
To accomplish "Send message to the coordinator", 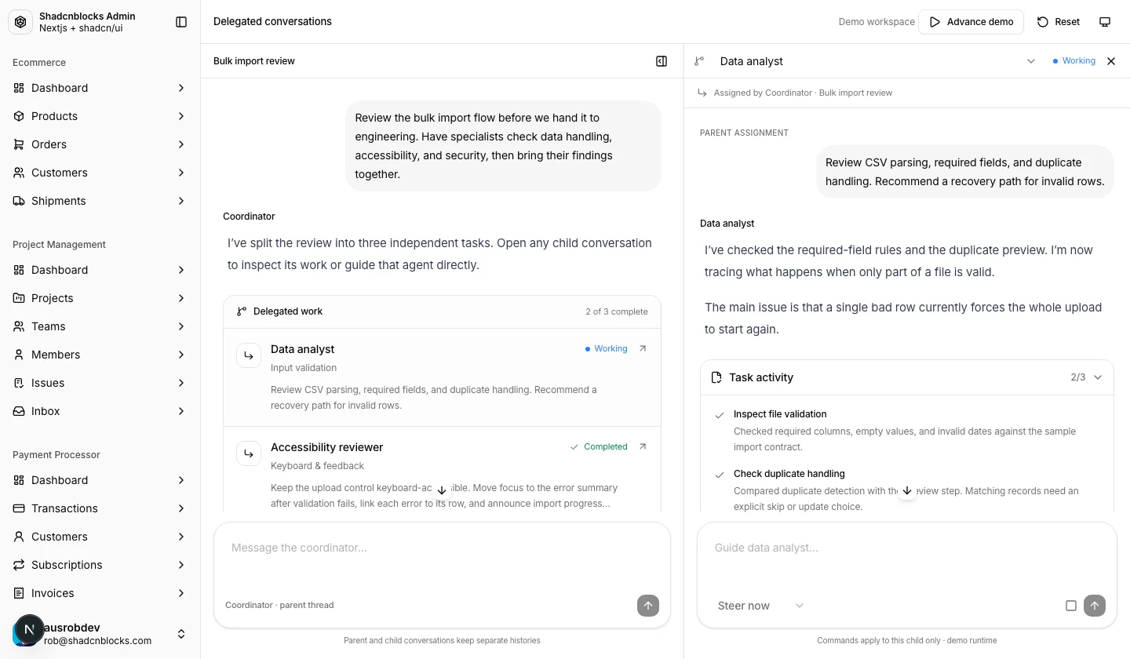I will click(647, 605).
